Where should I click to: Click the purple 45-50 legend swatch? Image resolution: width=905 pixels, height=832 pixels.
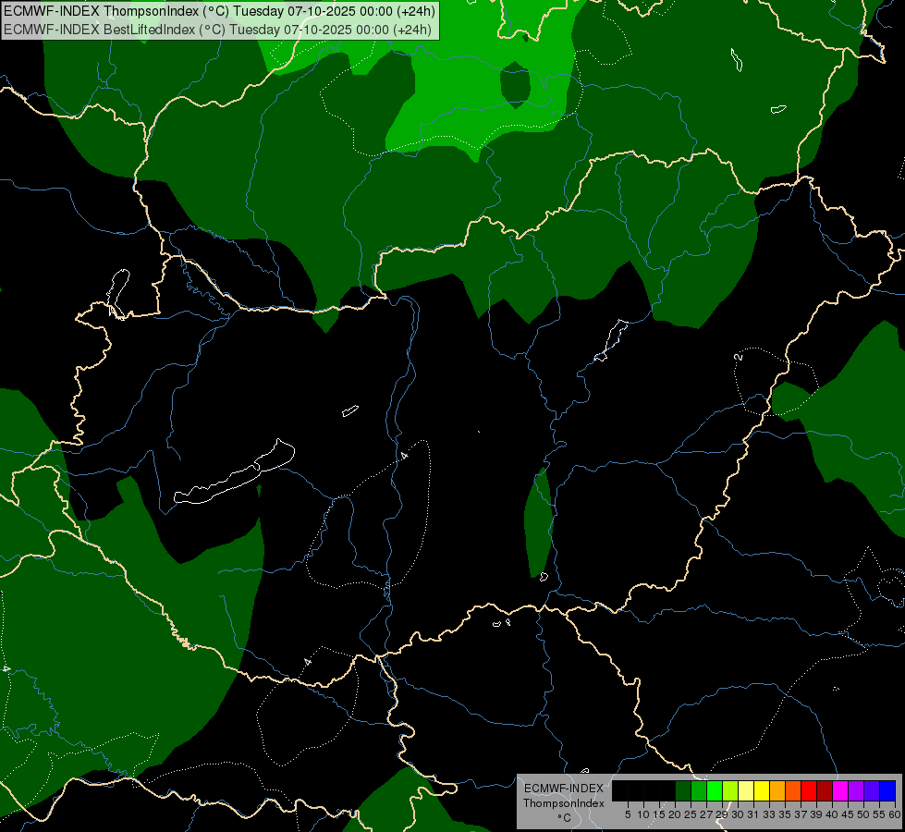click(856, 790)
